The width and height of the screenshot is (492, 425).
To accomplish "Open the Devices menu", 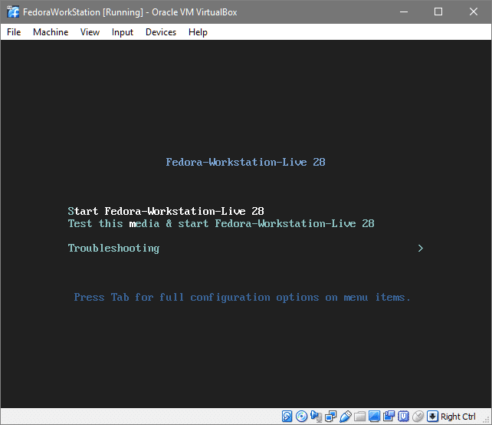I will point(161,32).
